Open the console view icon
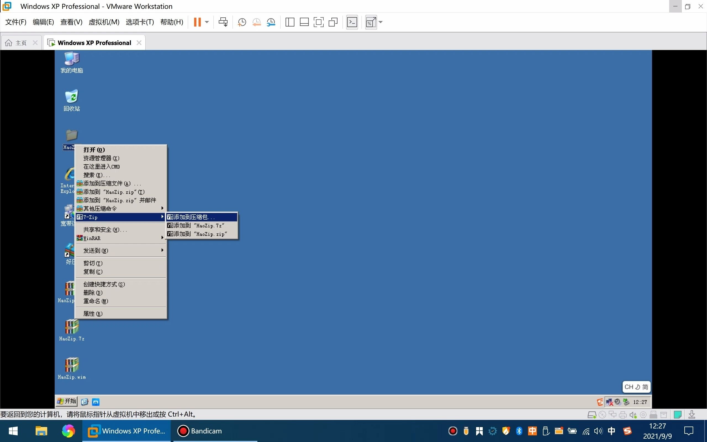This screenshot has height=442, width=707. point(352,22)
